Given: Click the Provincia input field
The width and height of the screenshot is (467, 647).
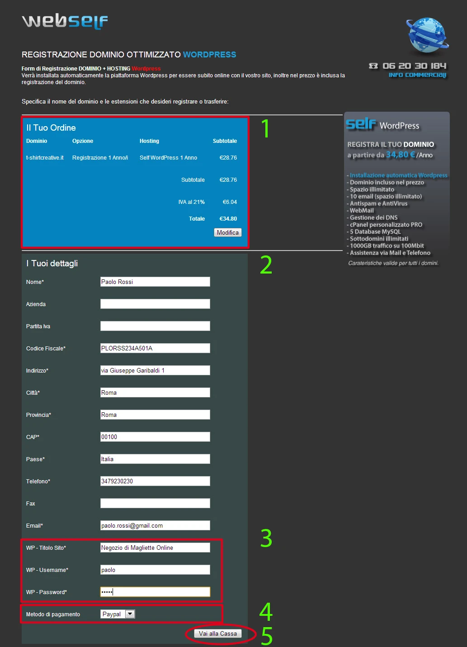Looking at the screenshot, I should (x=155, y=415).
